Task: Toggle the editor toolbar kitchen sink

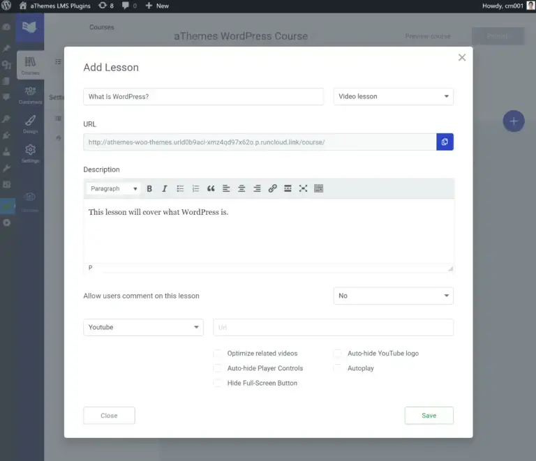Action: [318, 188]
